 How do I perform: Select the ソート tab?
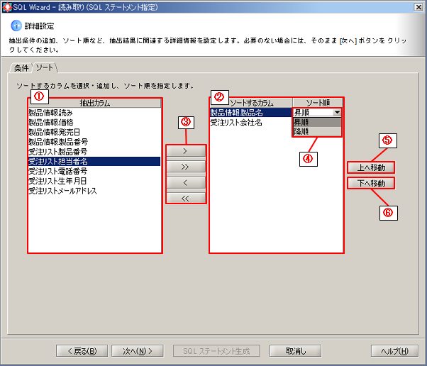click(45, 68)
